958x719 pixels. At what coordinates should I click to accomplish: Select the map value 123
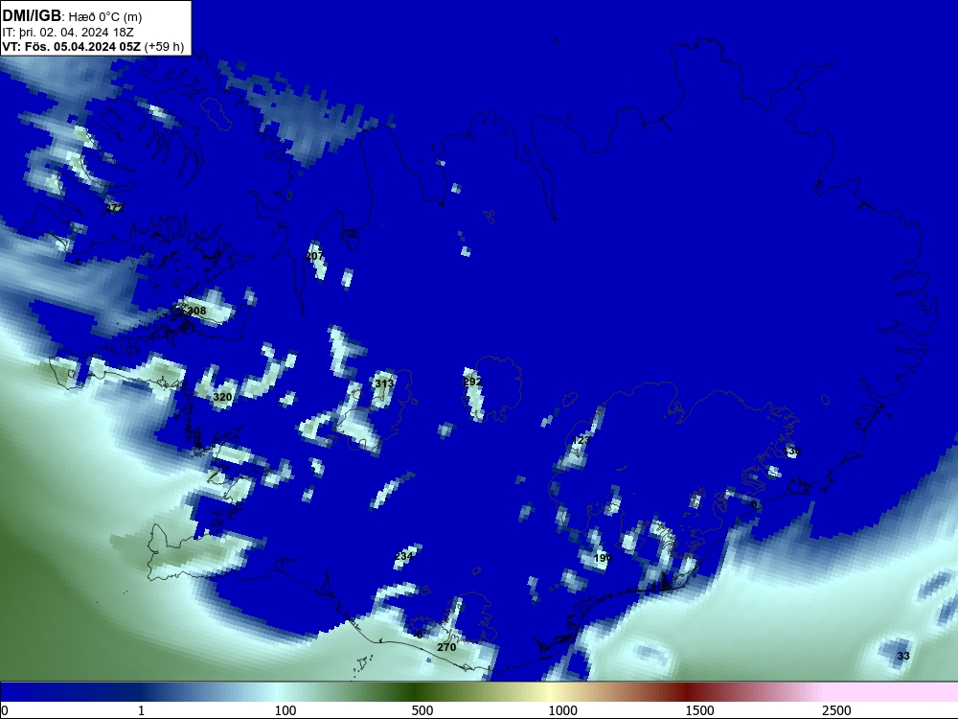(x=582, y=441)
